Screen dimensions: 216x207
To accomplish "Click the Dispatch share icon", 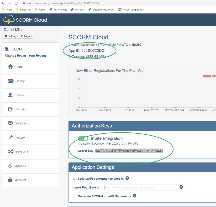I will [11, 109].
